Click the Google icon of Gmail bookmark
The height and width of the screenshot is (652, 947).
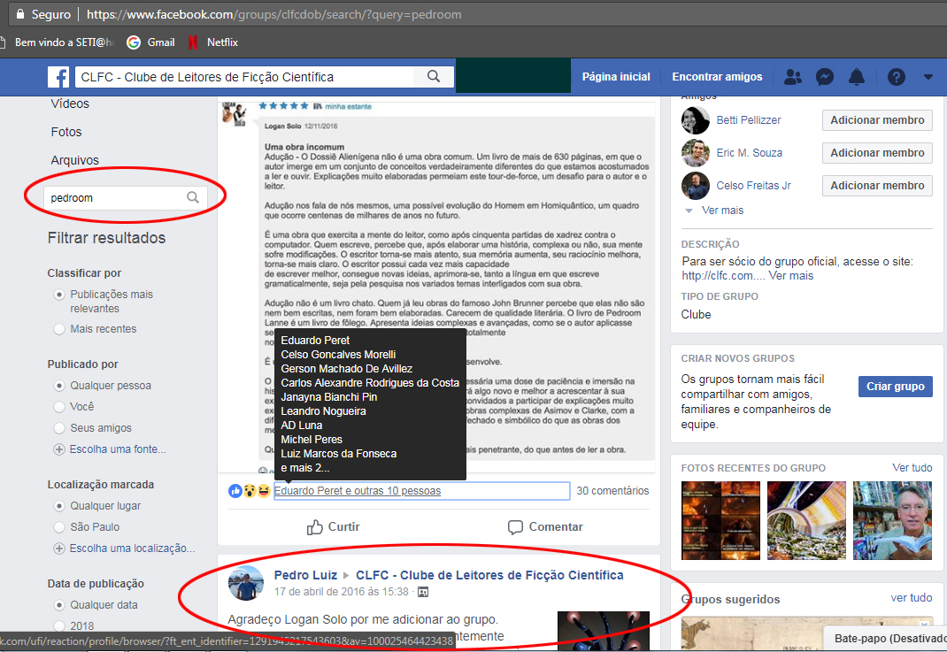point(134,42)
